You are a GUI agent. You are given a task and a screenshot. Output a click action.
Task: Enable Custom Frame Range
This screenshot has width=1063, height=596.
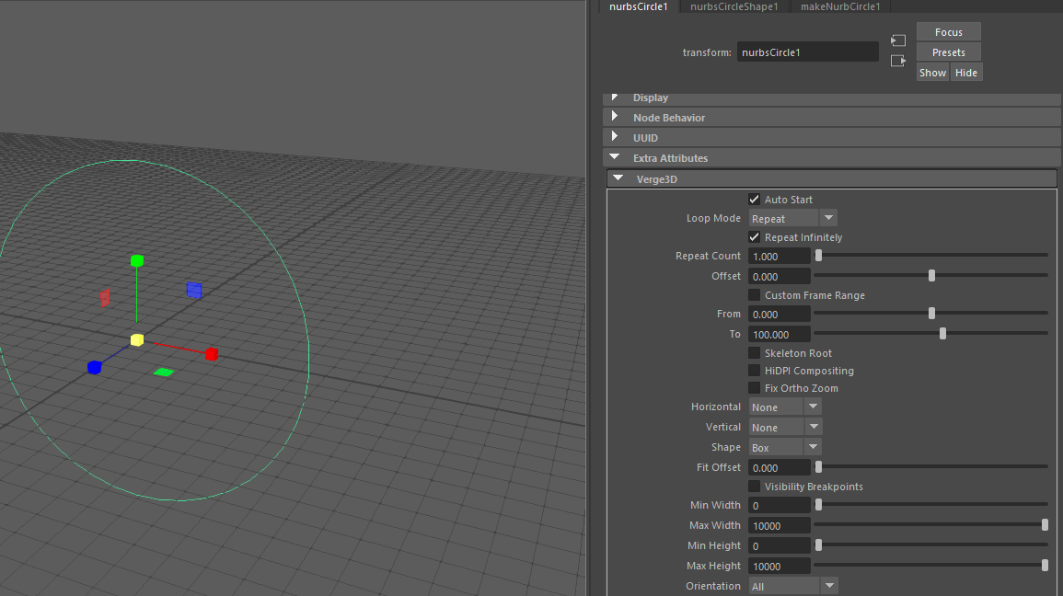click(754, 295)
